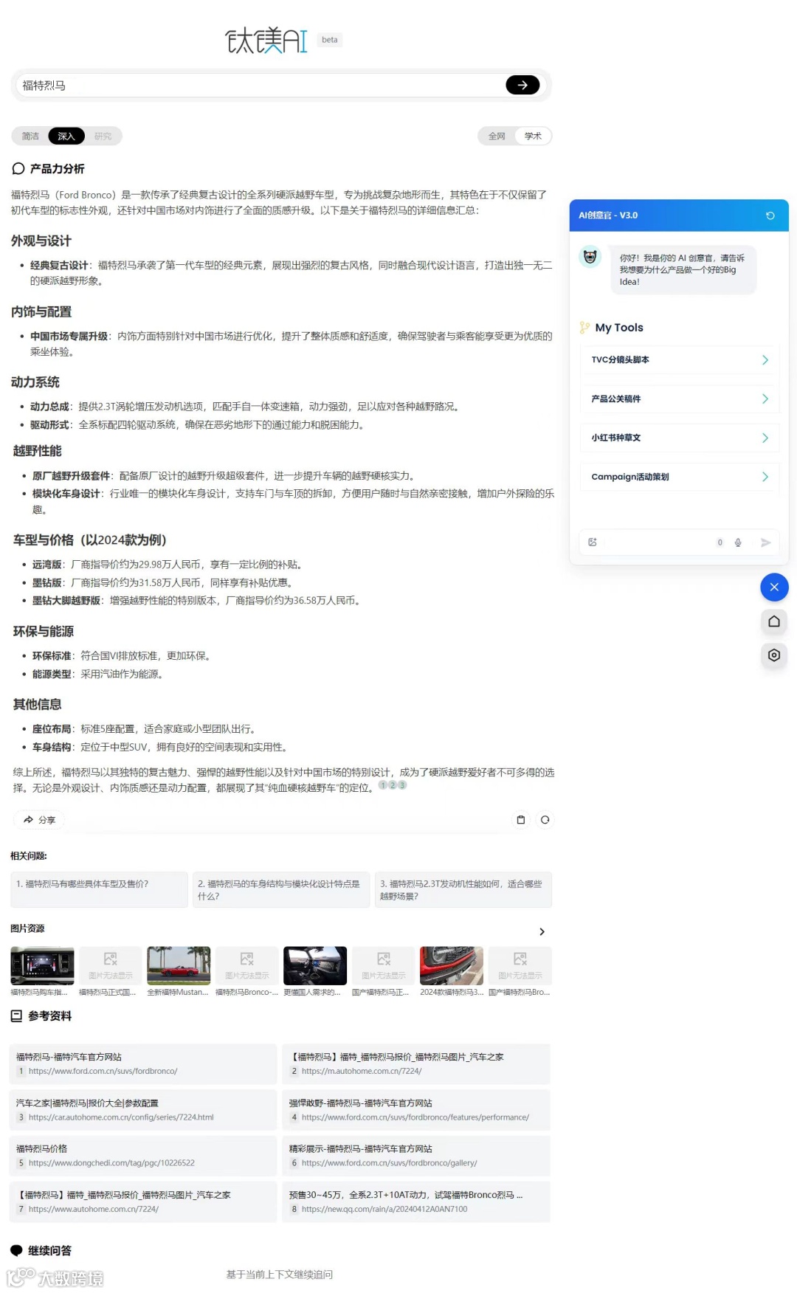Share the answer via 分享 button
Viewport: 797px width, 1293px height.
(39, 820)
